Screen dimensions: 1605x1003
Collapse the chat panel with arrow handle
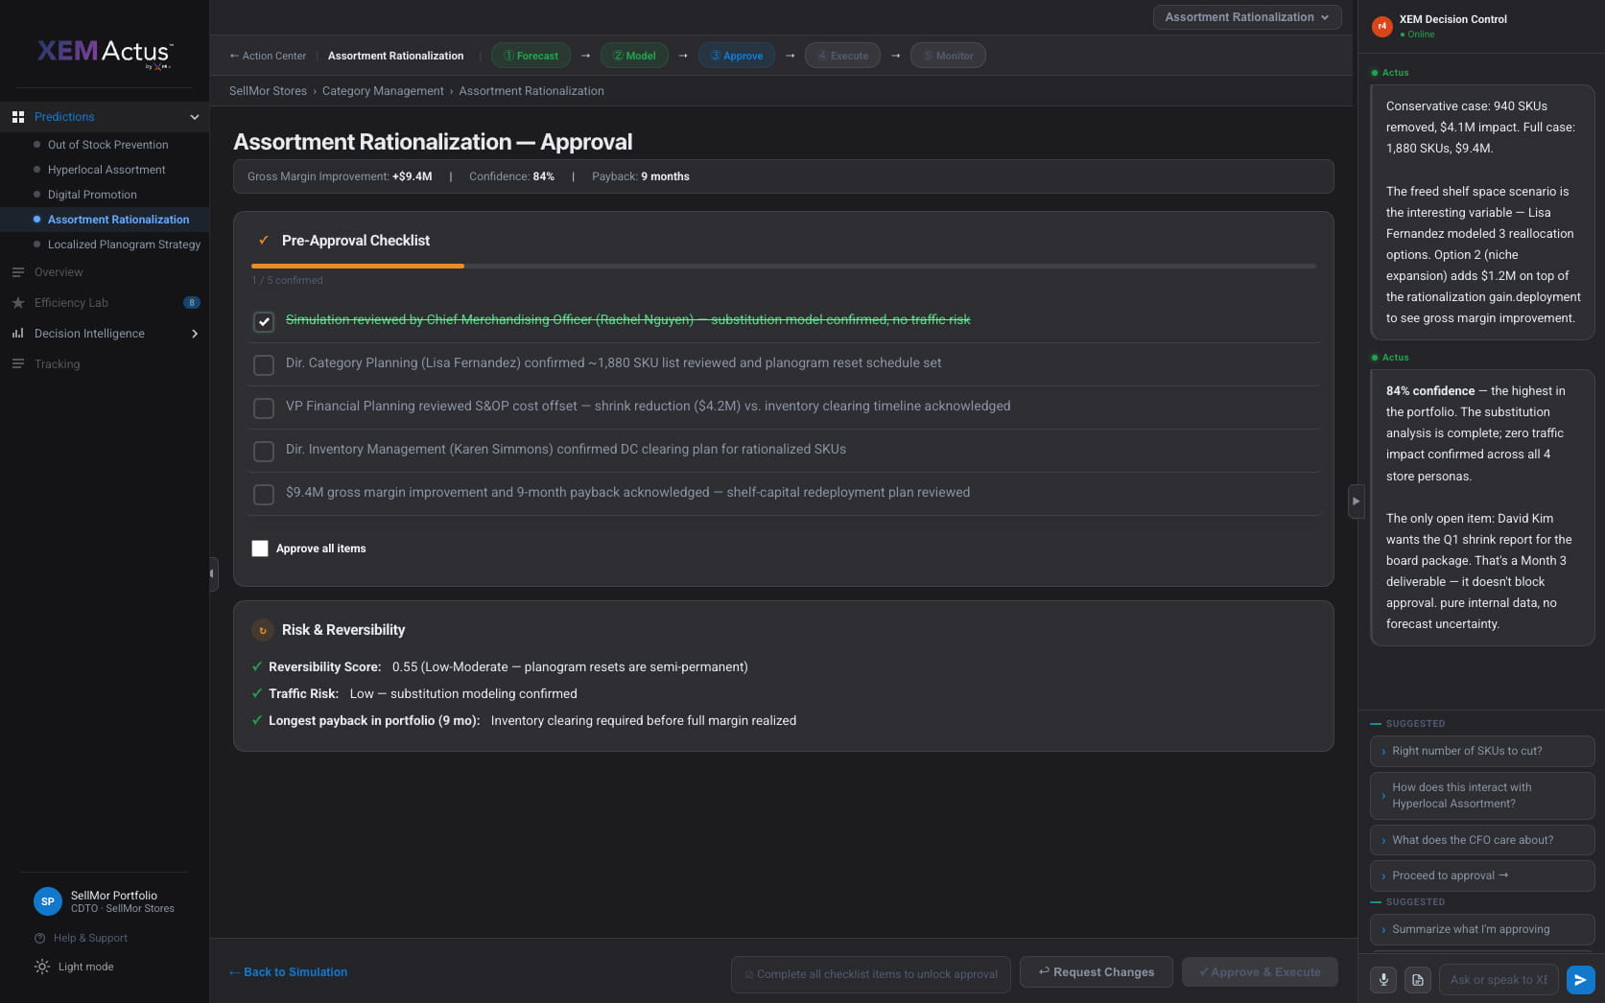[x=1356, y=501]
